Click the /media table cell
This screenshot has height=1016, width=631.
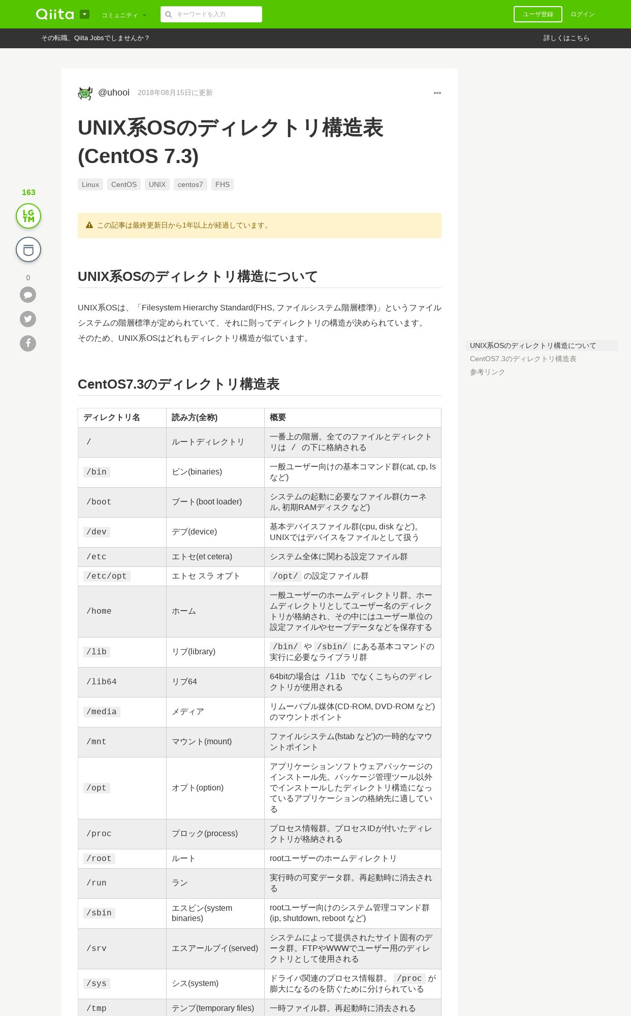(x=122, y=712)
